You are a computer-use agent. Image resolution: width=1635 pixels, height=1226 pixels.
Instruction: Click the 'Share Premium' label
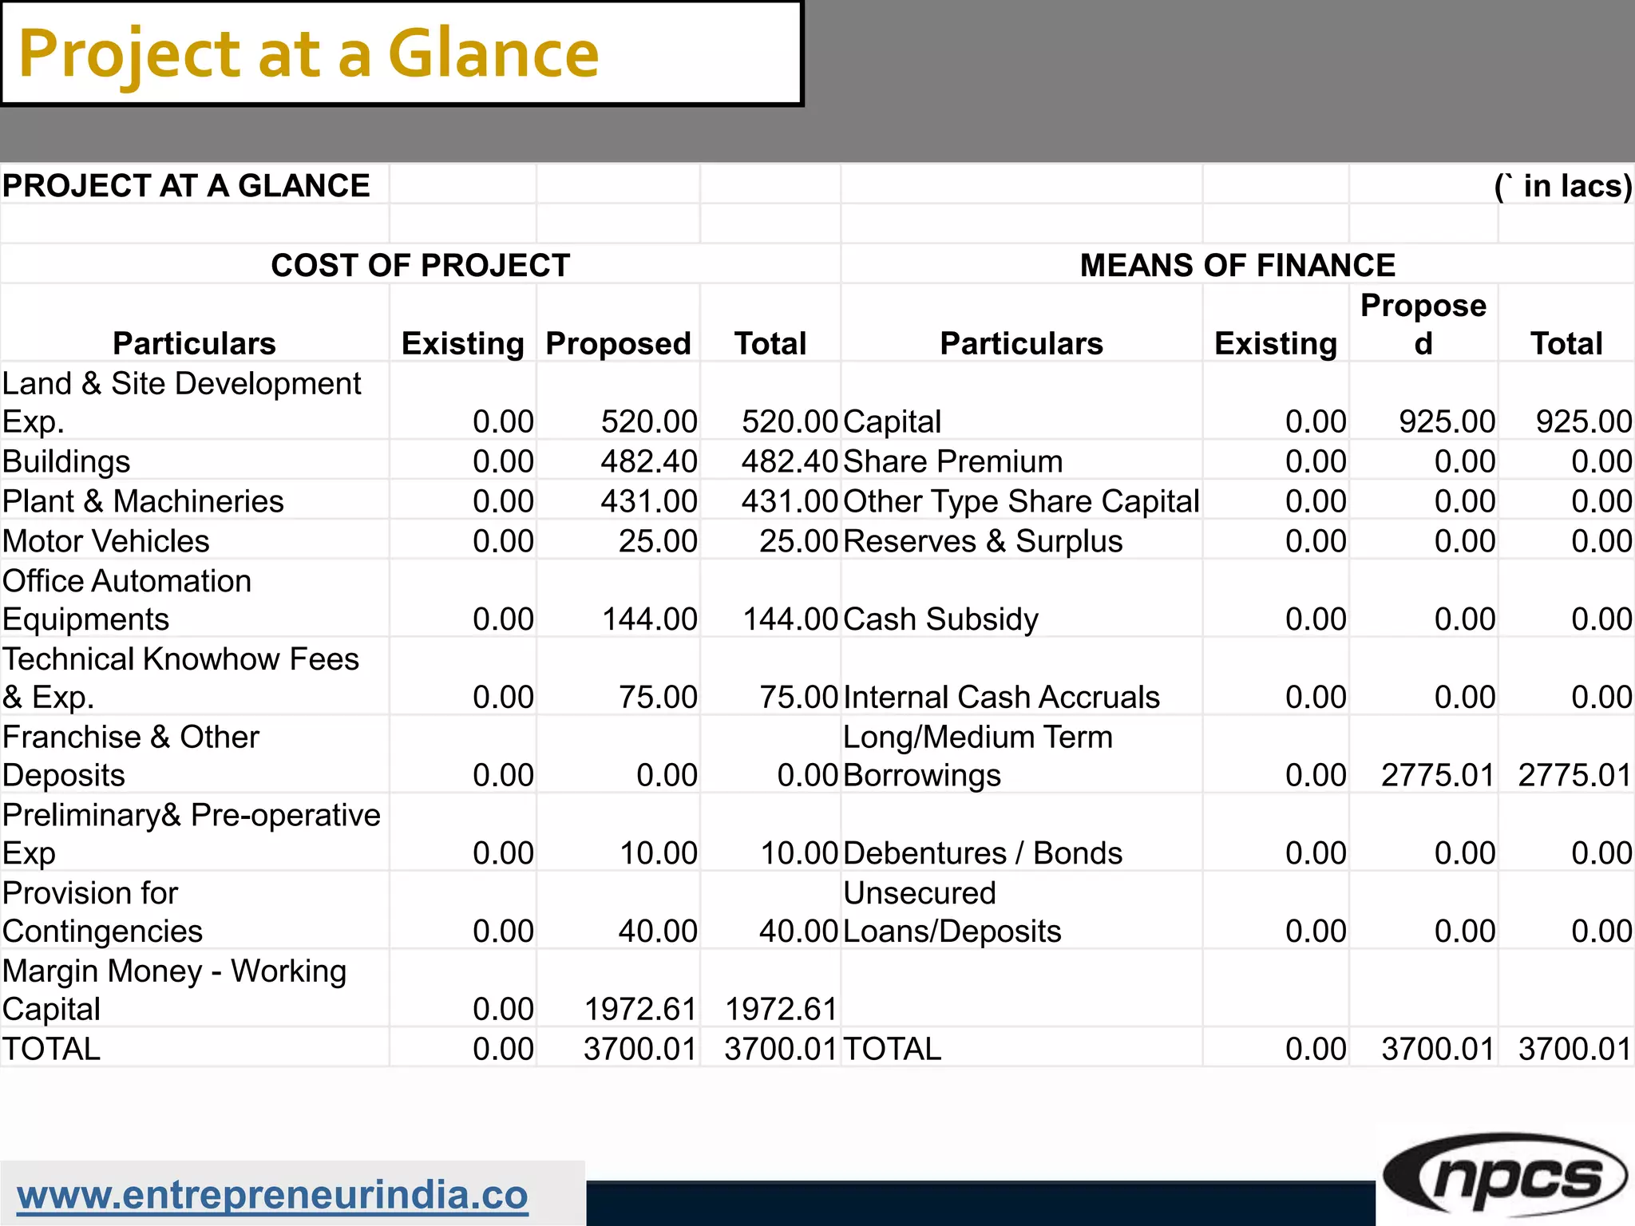coord(953,461)
